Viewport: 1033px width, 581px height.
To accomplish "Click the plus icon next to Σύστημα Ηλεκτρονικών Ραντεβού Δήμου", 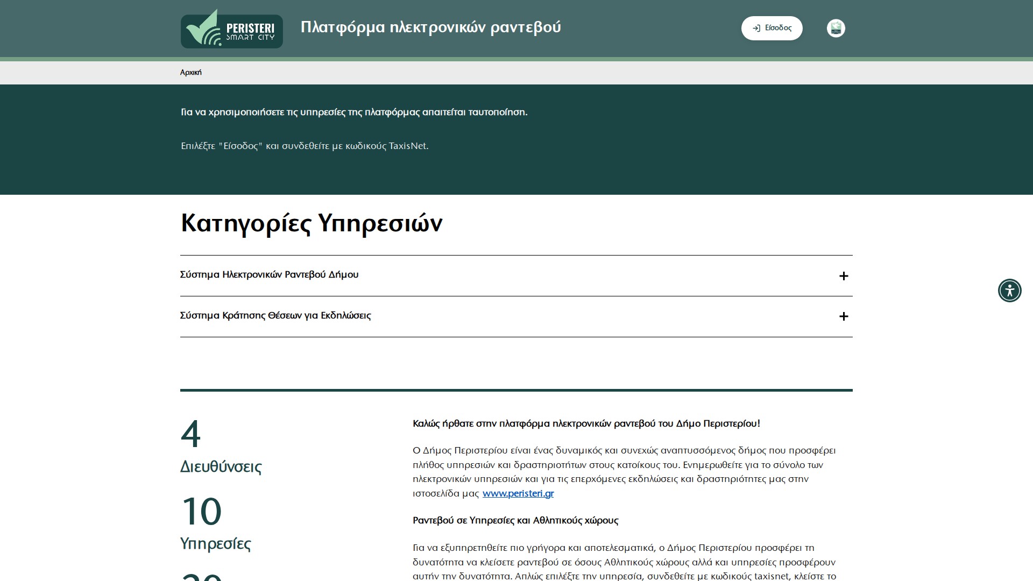I will 844,276.
